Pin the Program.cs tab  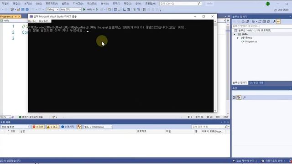(x=16, y=16)
